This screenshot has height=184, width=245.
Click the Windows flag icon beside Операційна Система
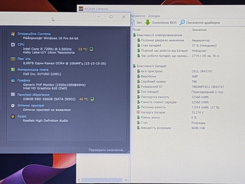coord(13,34)
